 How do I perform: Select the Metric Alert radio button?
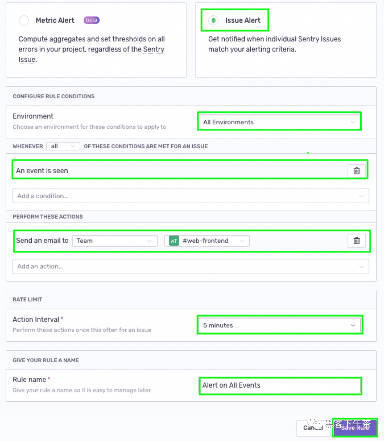click(24, 21)
